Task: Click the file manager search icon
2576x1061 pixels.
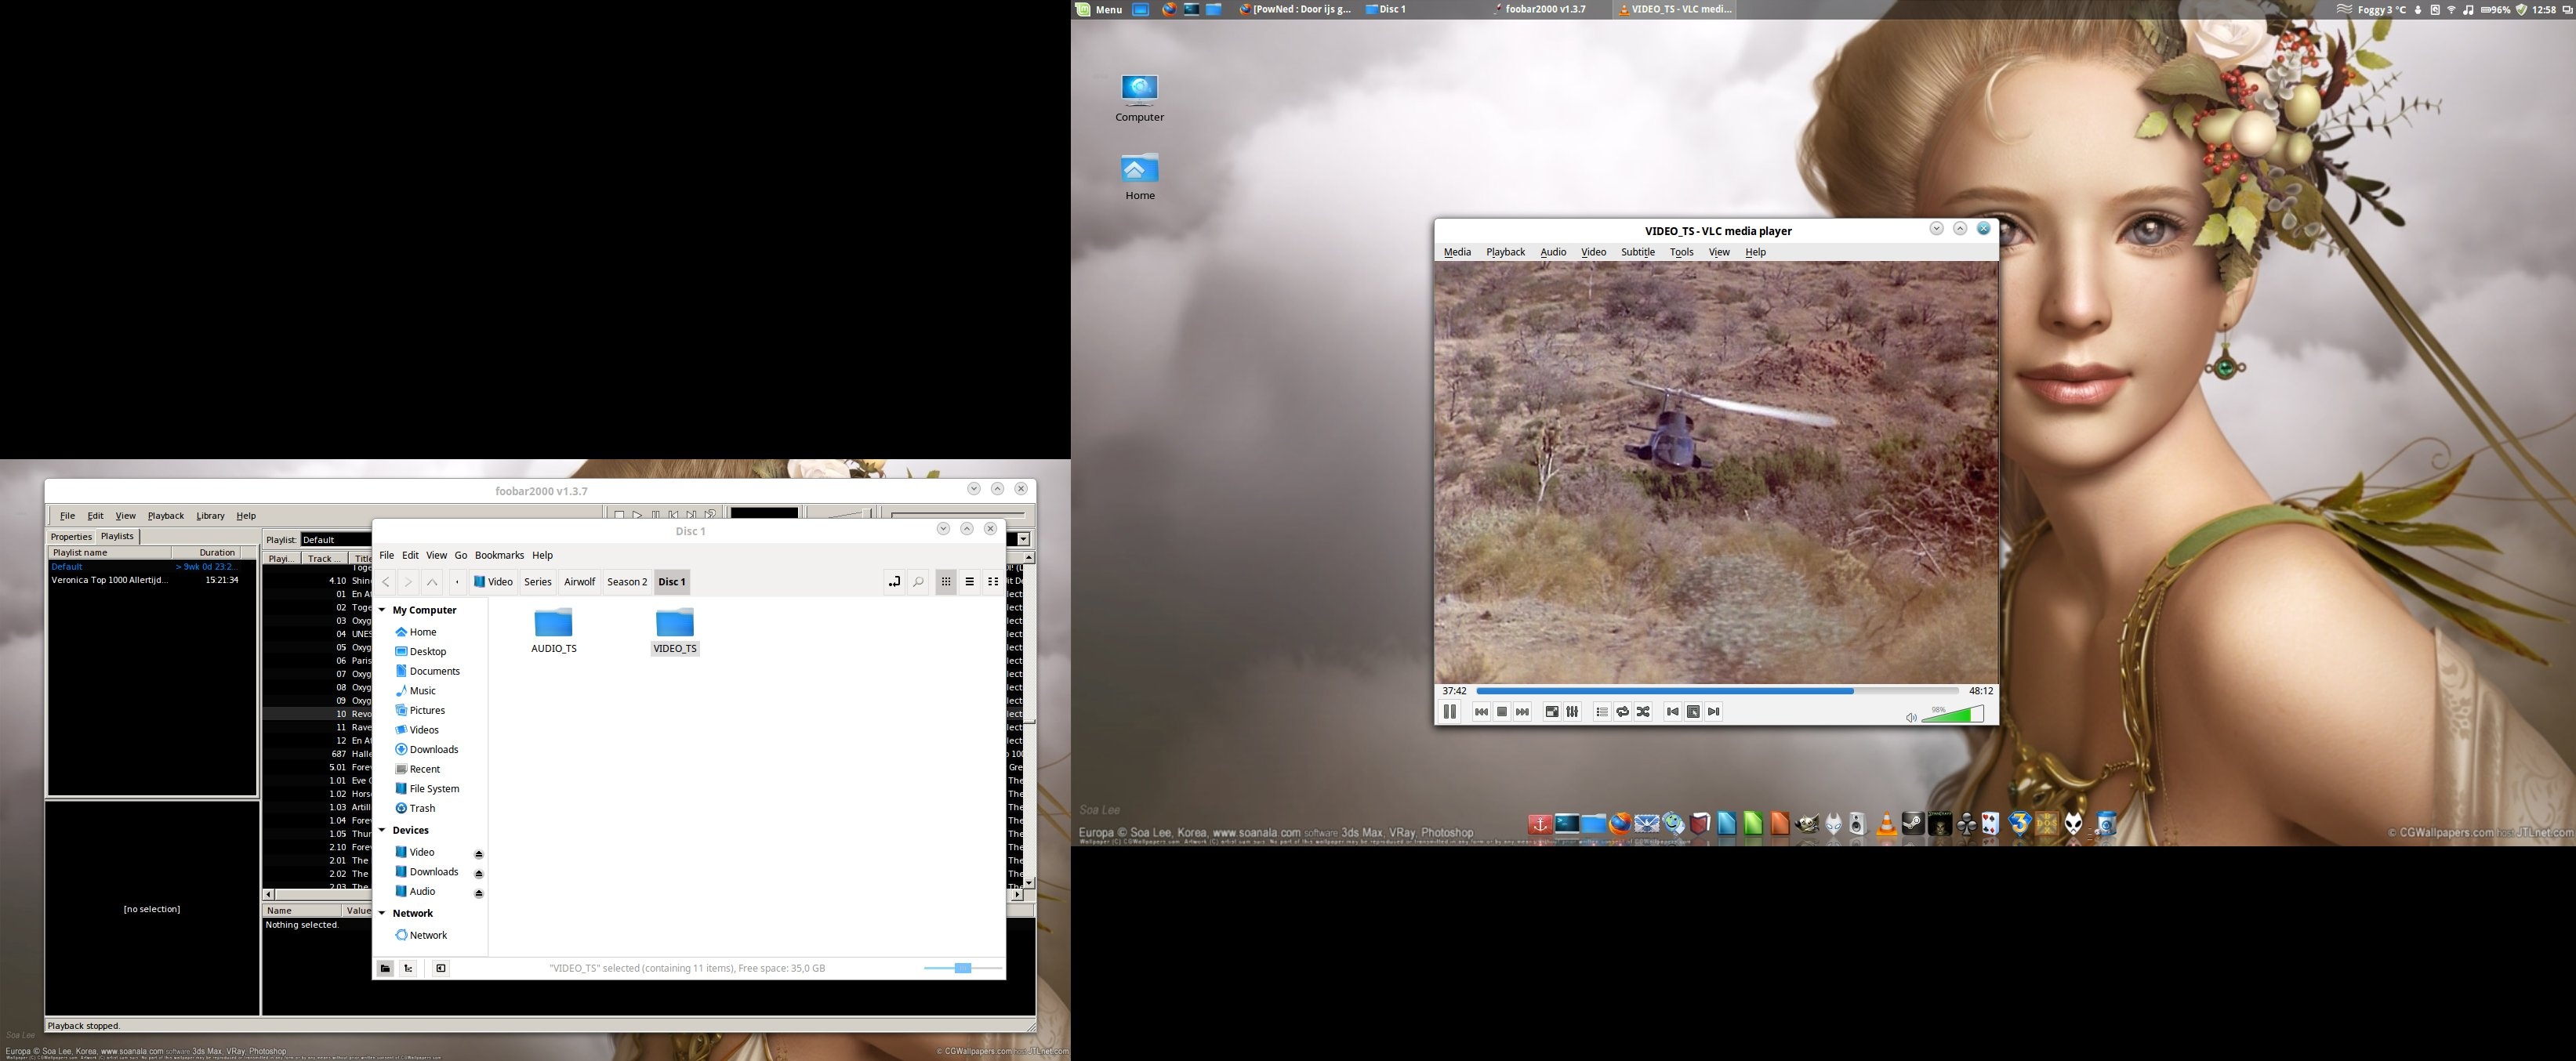Action: coord(918,582)
